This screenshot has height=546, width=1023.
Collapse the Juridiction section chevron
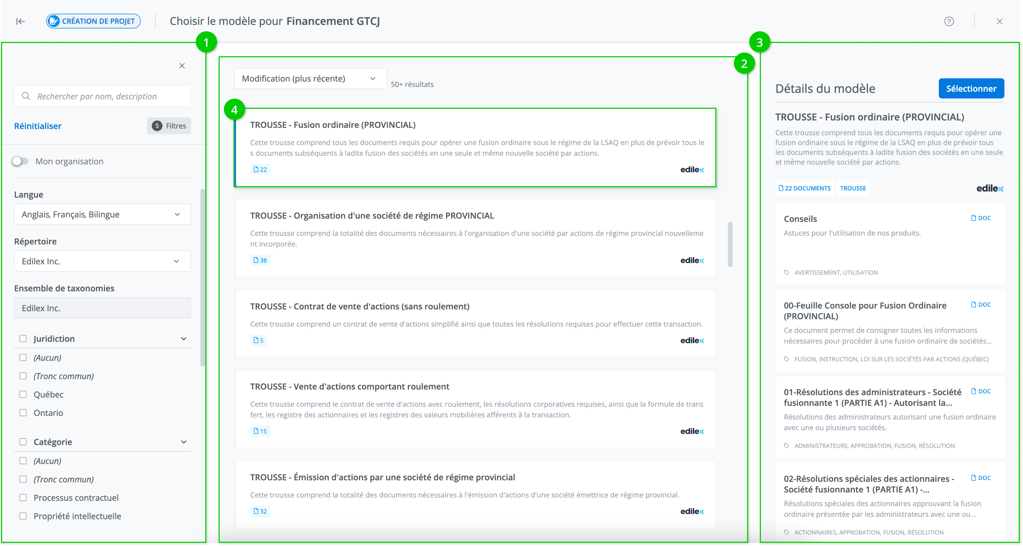coord(184,339)
